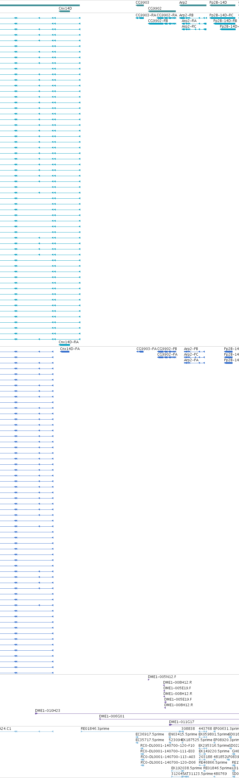Click the EN03415.5prime EST label
Viewport: 239px width, 778px height.
point(183,735)
